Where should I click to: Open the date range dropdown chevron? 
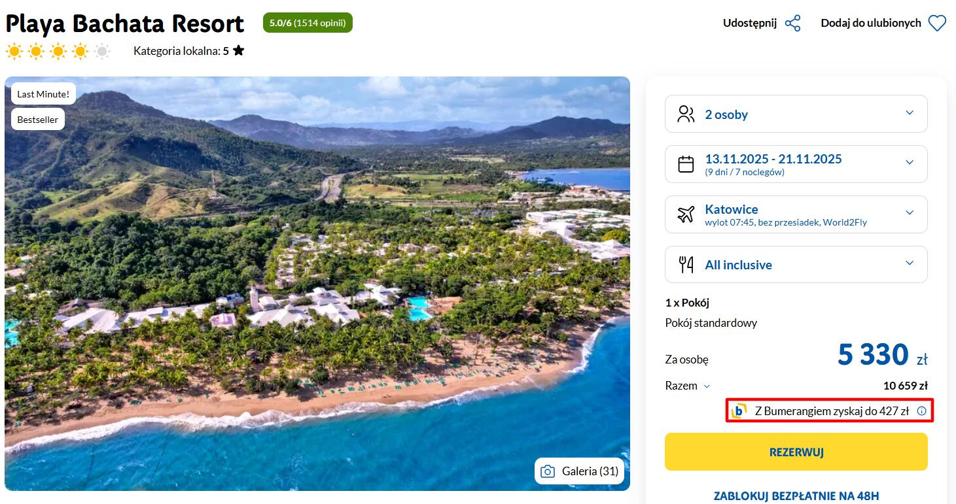pos(909,163)
